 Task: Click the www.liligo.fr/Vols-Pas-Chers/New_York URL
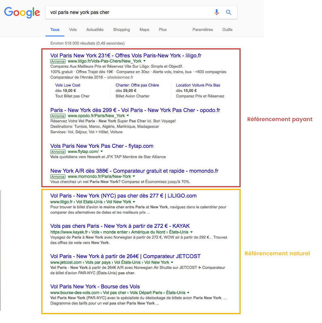(105, 61)
